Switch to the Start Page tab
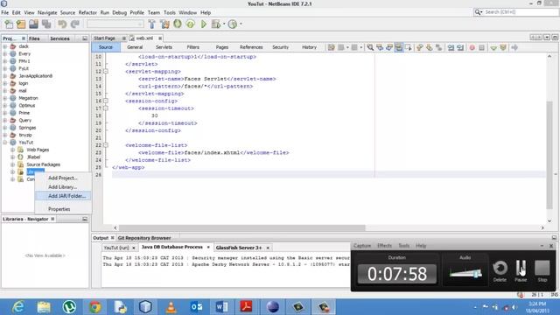The height and width of the screenshot is (315, 560). pyautogui.click(x=105, y=38)
